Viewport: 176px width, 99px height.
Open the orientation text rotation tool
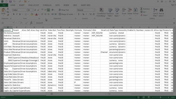53,10
